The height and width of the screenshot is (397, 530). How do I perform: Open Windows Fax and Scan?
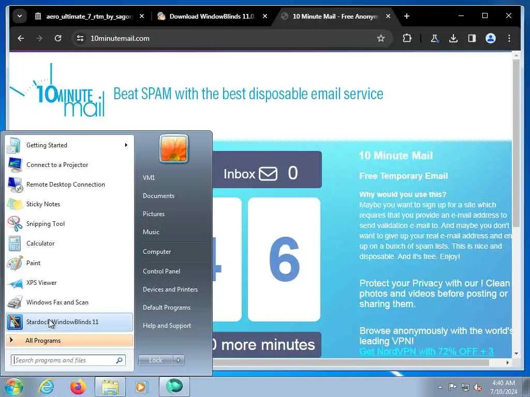[x=69, y=302]
